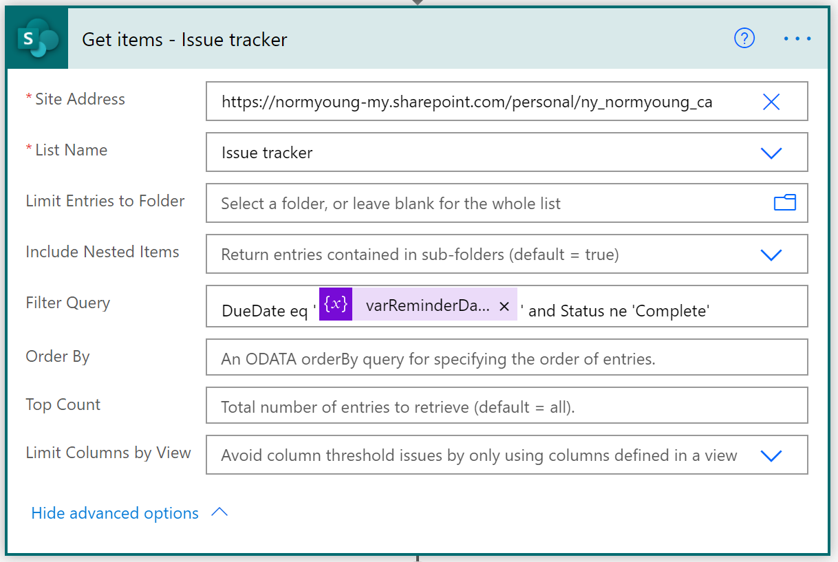Place cursor in the Top Count field
The height and width of the screenshot is (562, 838).
[x=482, y=405]
